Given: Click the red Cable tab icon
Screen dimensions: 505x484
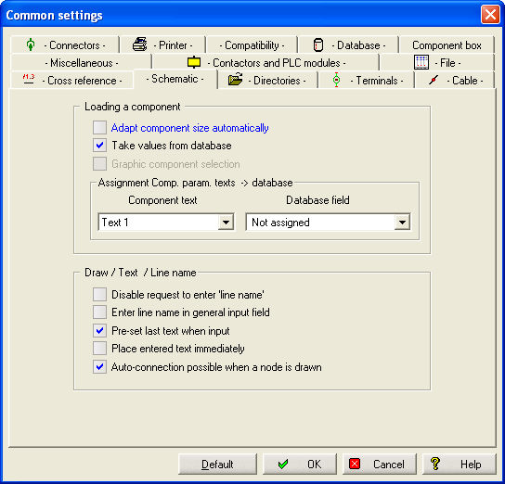Looking at the screenshot, I should pos(434,80).
